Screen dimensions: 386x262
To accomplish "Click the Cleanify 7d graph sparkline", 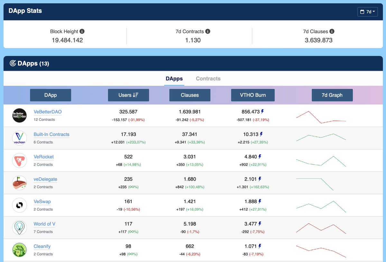I will (x=321, y=251).
